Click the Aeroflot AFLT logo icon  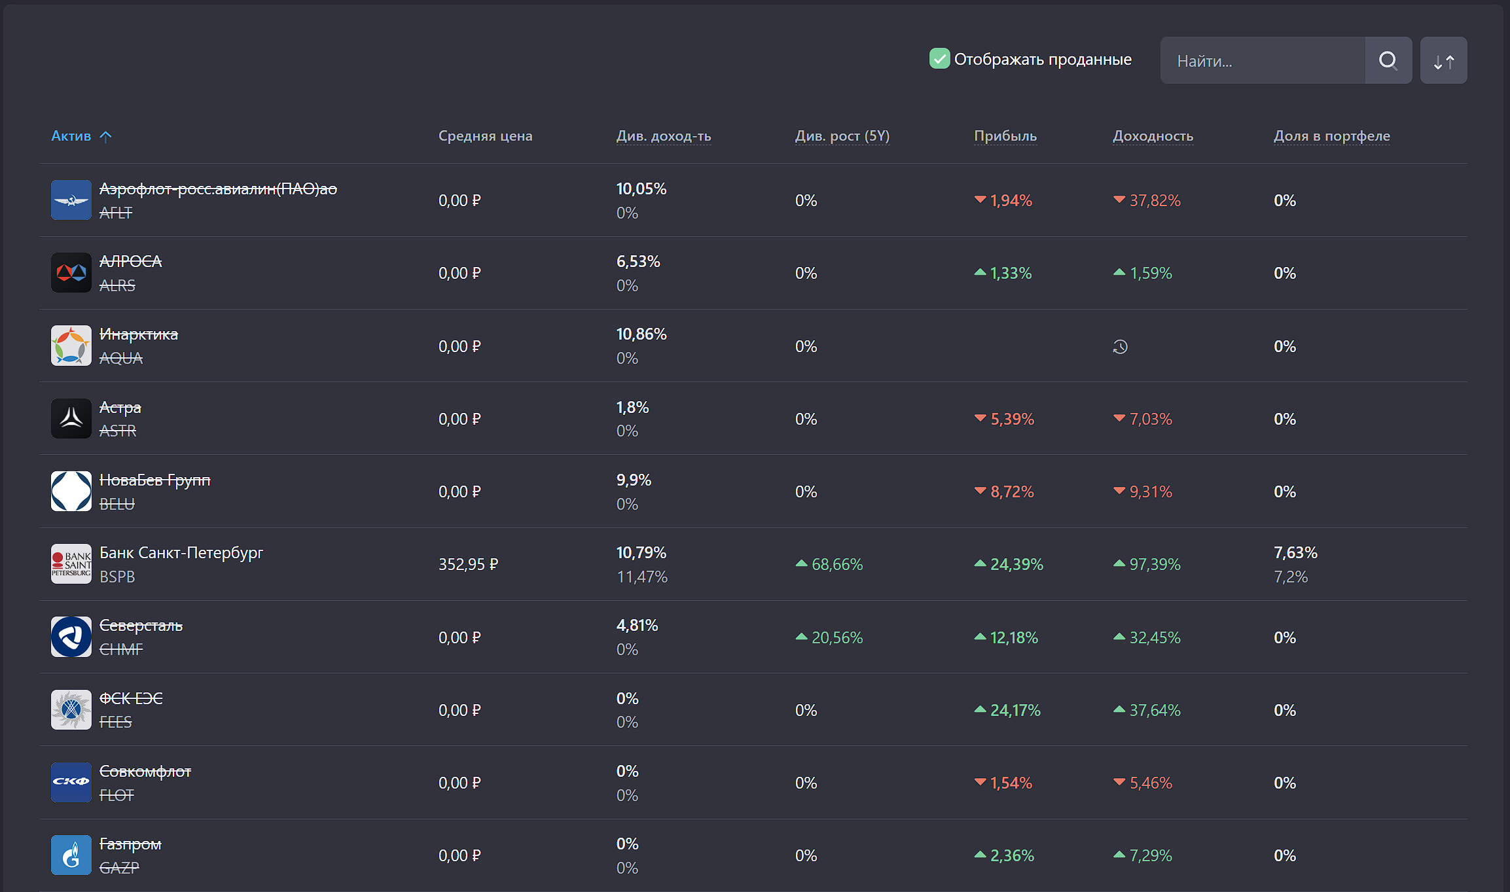pyautogui.click(x=71, y=200)
